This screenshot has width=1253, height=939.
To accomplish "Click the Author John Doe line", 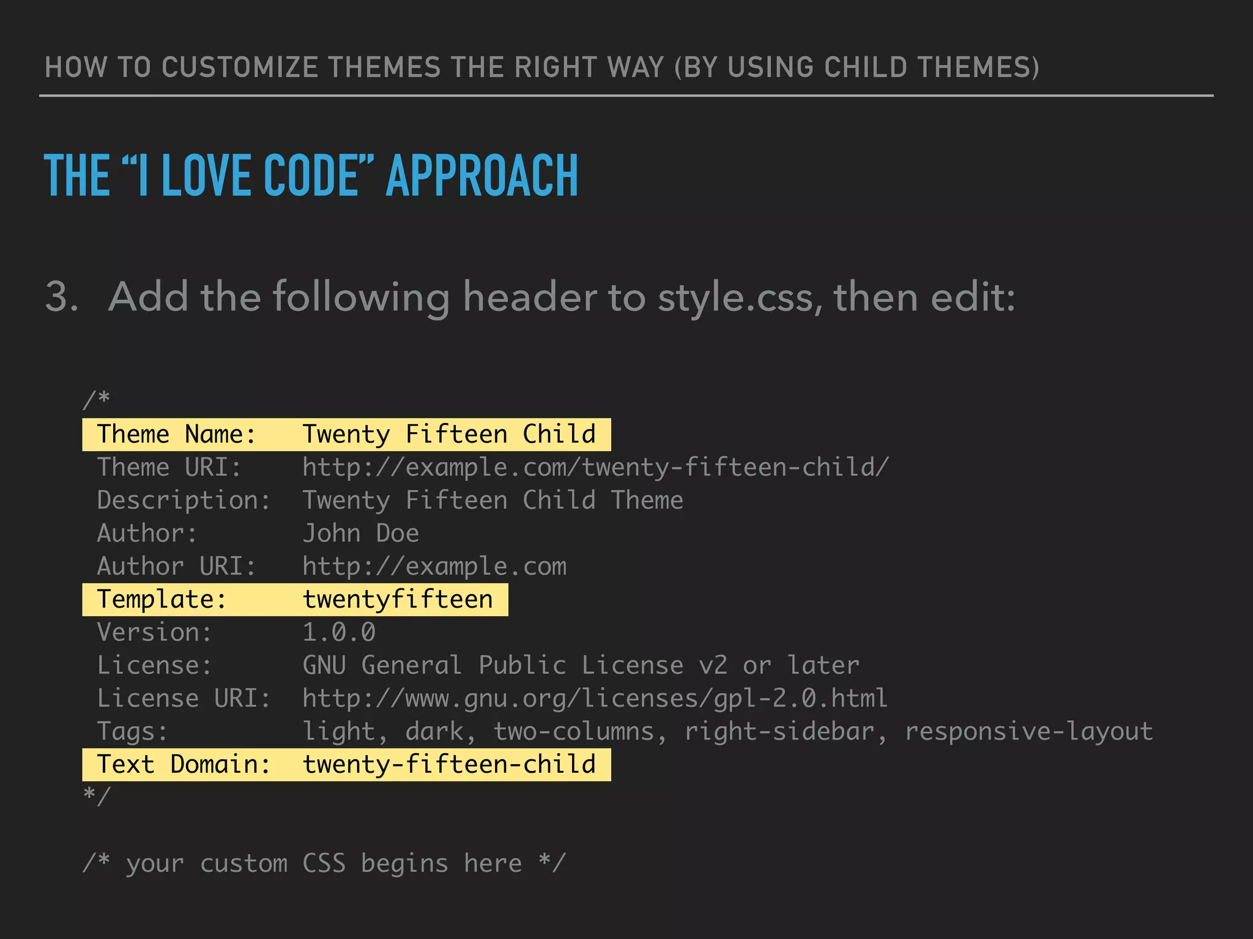I will (x=258, y=534).
